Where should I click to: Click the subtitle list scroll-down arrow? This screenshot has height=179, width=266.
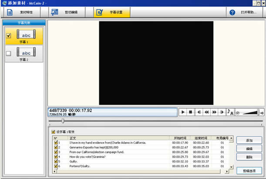coord(232,167)
